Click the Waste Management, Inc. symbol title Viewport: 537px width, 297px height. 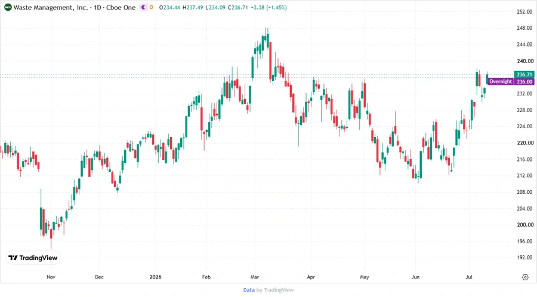[x=50, y=7]
